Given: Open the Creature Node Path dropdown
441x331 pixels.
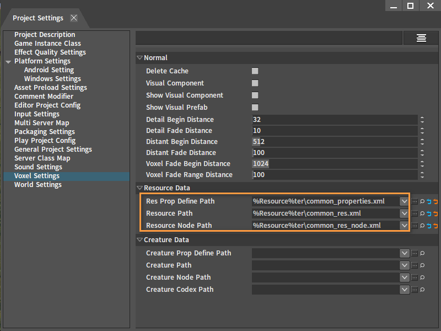Looking at the screenshot, I should pos(405,277).
